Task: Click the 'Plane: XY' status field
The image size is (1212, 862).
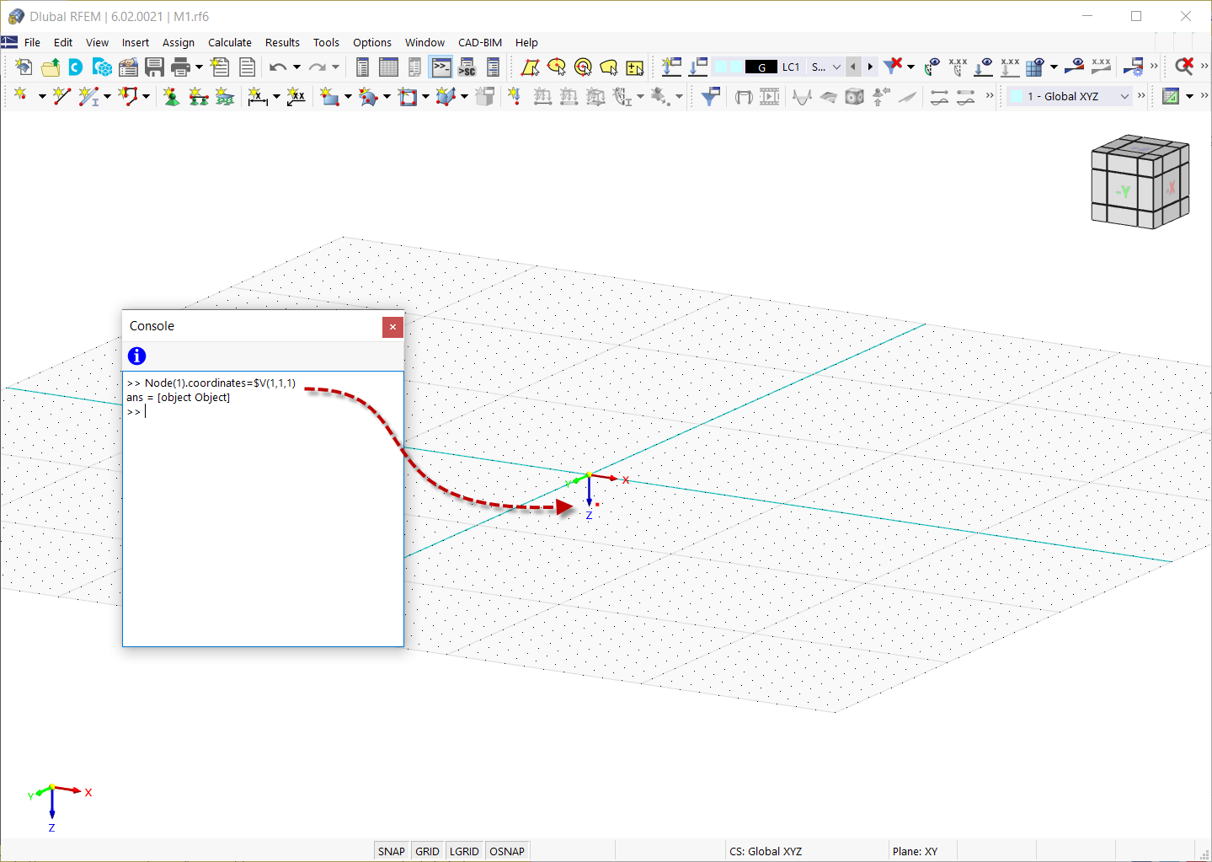Action: pos(915,851)
